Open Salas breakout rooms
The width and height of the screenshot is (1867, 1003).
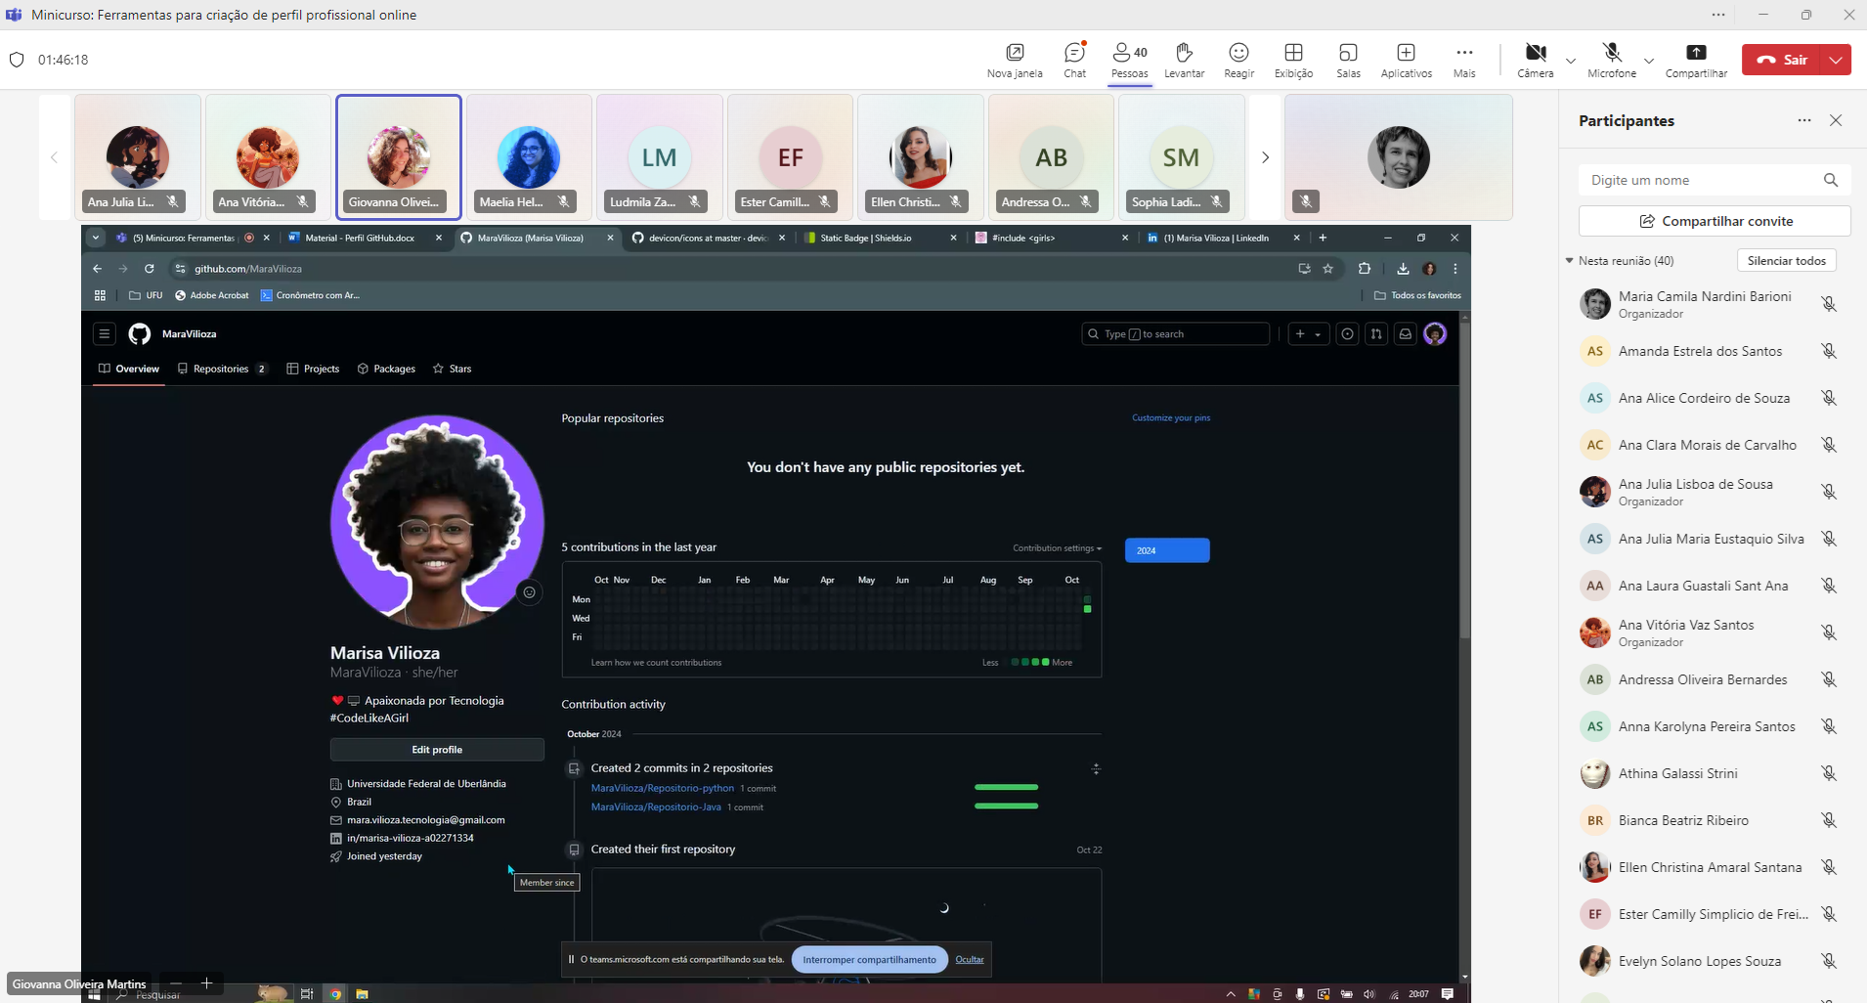(1348, 60)
